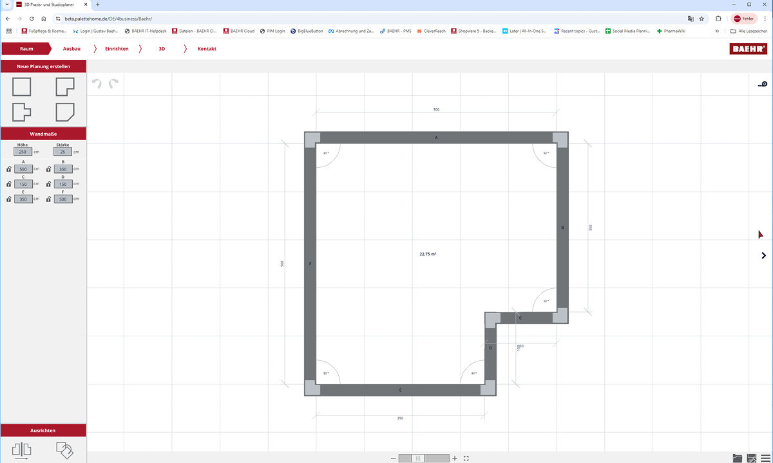Unlock the wall D measurement field
Screen dimensions: 773x463
click(48, 184)
